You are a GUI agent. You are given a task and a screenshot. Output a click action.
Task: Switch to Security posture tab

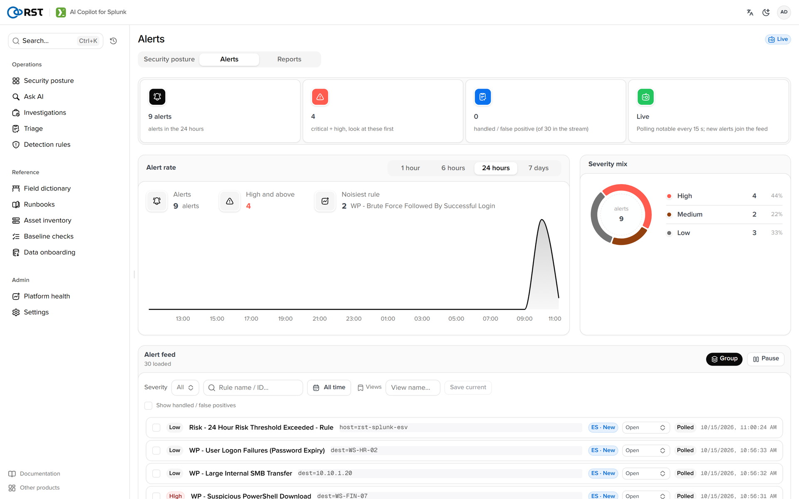coord(169,59)
